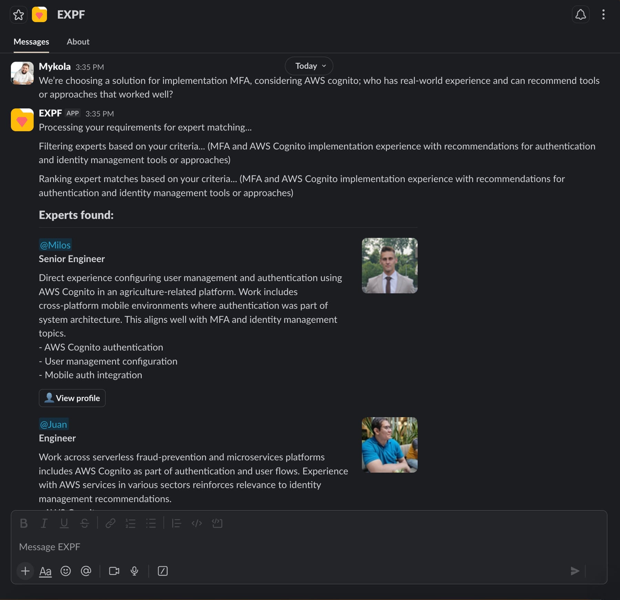
Task: Open the Today date dropdown
Action: coord(309,66)
